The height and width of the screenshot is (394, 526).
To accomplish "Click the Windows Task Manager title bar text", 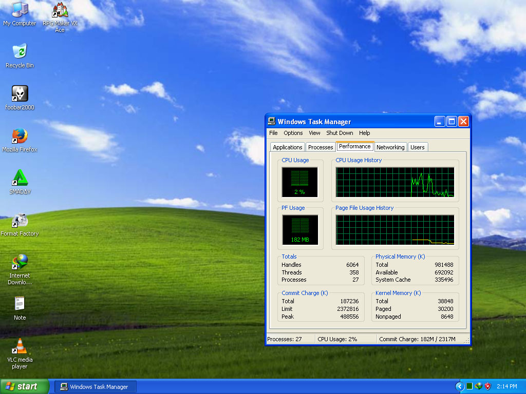I will (x=314, y=122).
